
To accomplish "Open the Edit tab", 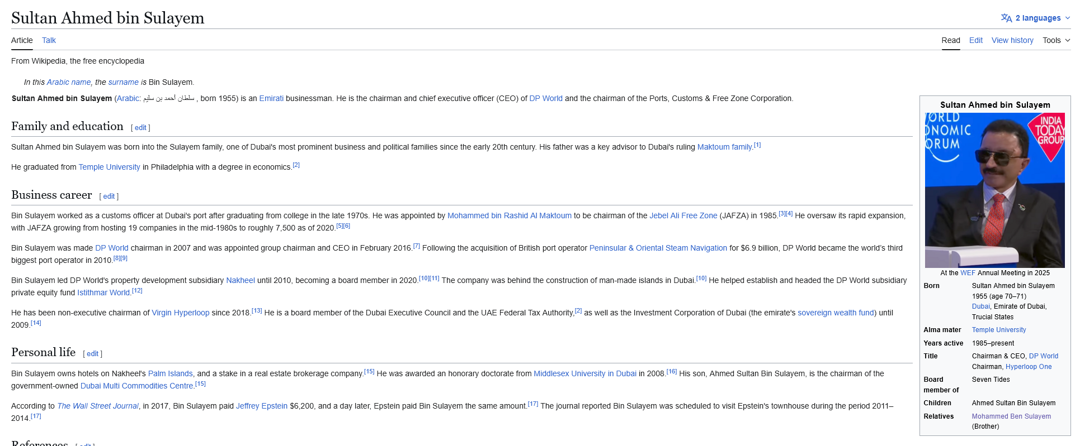I will 976,40.
